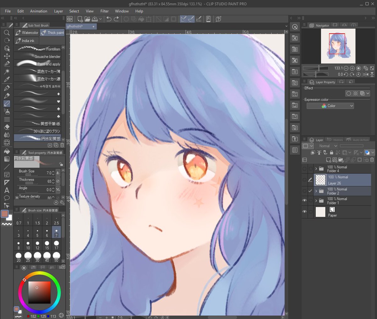Toggle Lock Layer padlock icon
The image size is (377, 319).
coord(331,152)
